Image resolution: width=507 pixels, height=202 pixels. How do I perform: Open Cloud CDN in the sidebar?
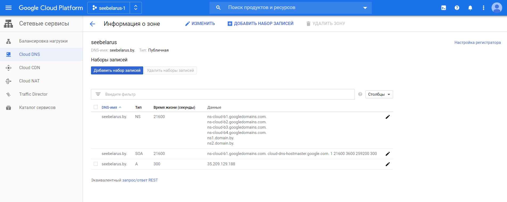point(30,68)
